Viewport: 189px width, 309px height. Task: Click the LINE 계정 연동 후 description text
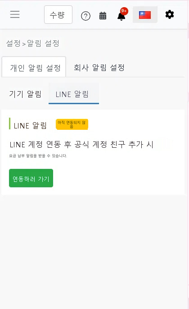81,145
